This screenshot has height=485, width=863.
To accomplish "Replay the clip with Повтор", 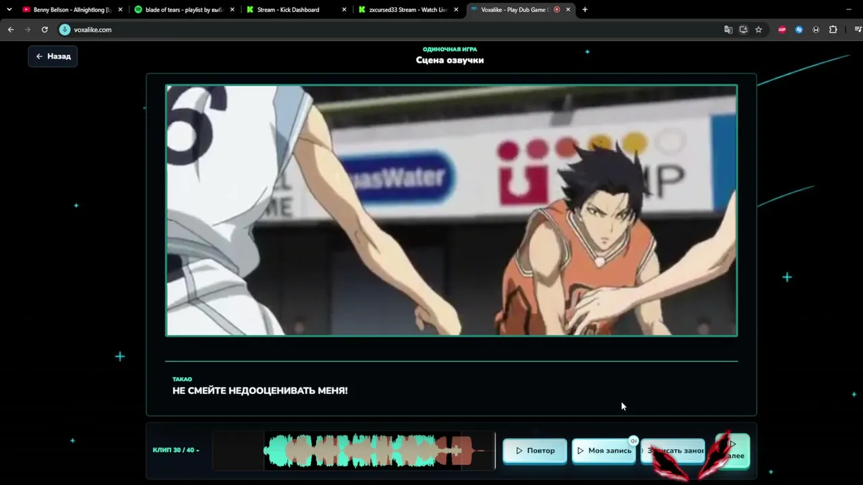I will [x=536, y=451].
